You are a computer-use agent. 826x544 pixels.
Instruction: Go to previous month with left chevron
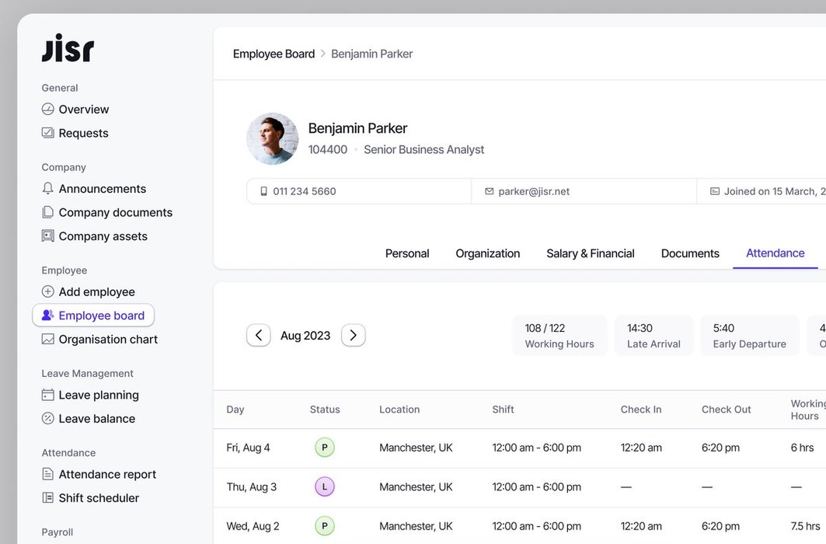(259, 335)
